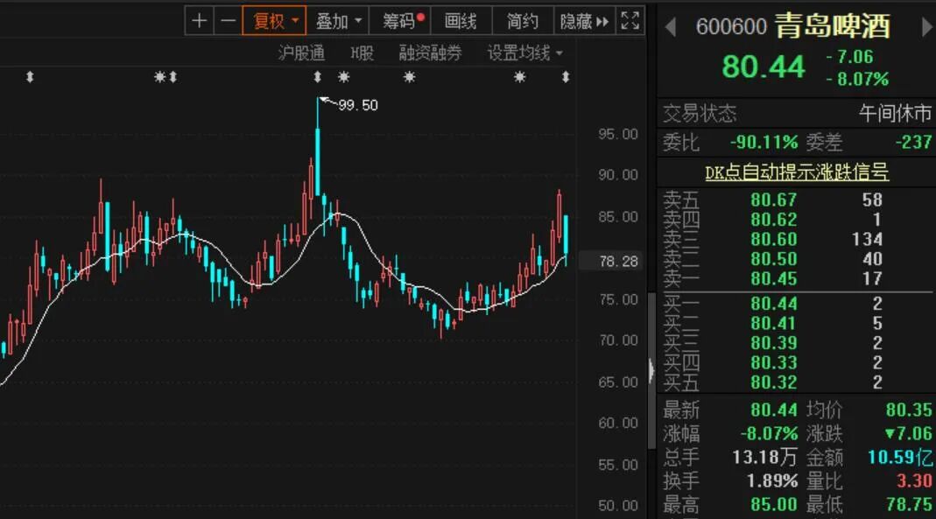Go to next stock with right arrow
This screenshot has width=936, height=519.
(927, 26)
